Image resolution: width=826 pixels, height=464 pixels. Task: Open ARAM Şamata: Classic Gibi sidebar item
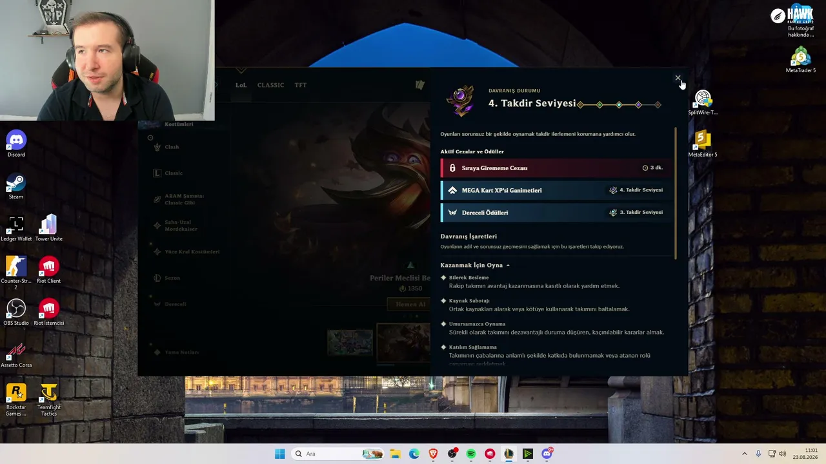(x=179, y=199)
